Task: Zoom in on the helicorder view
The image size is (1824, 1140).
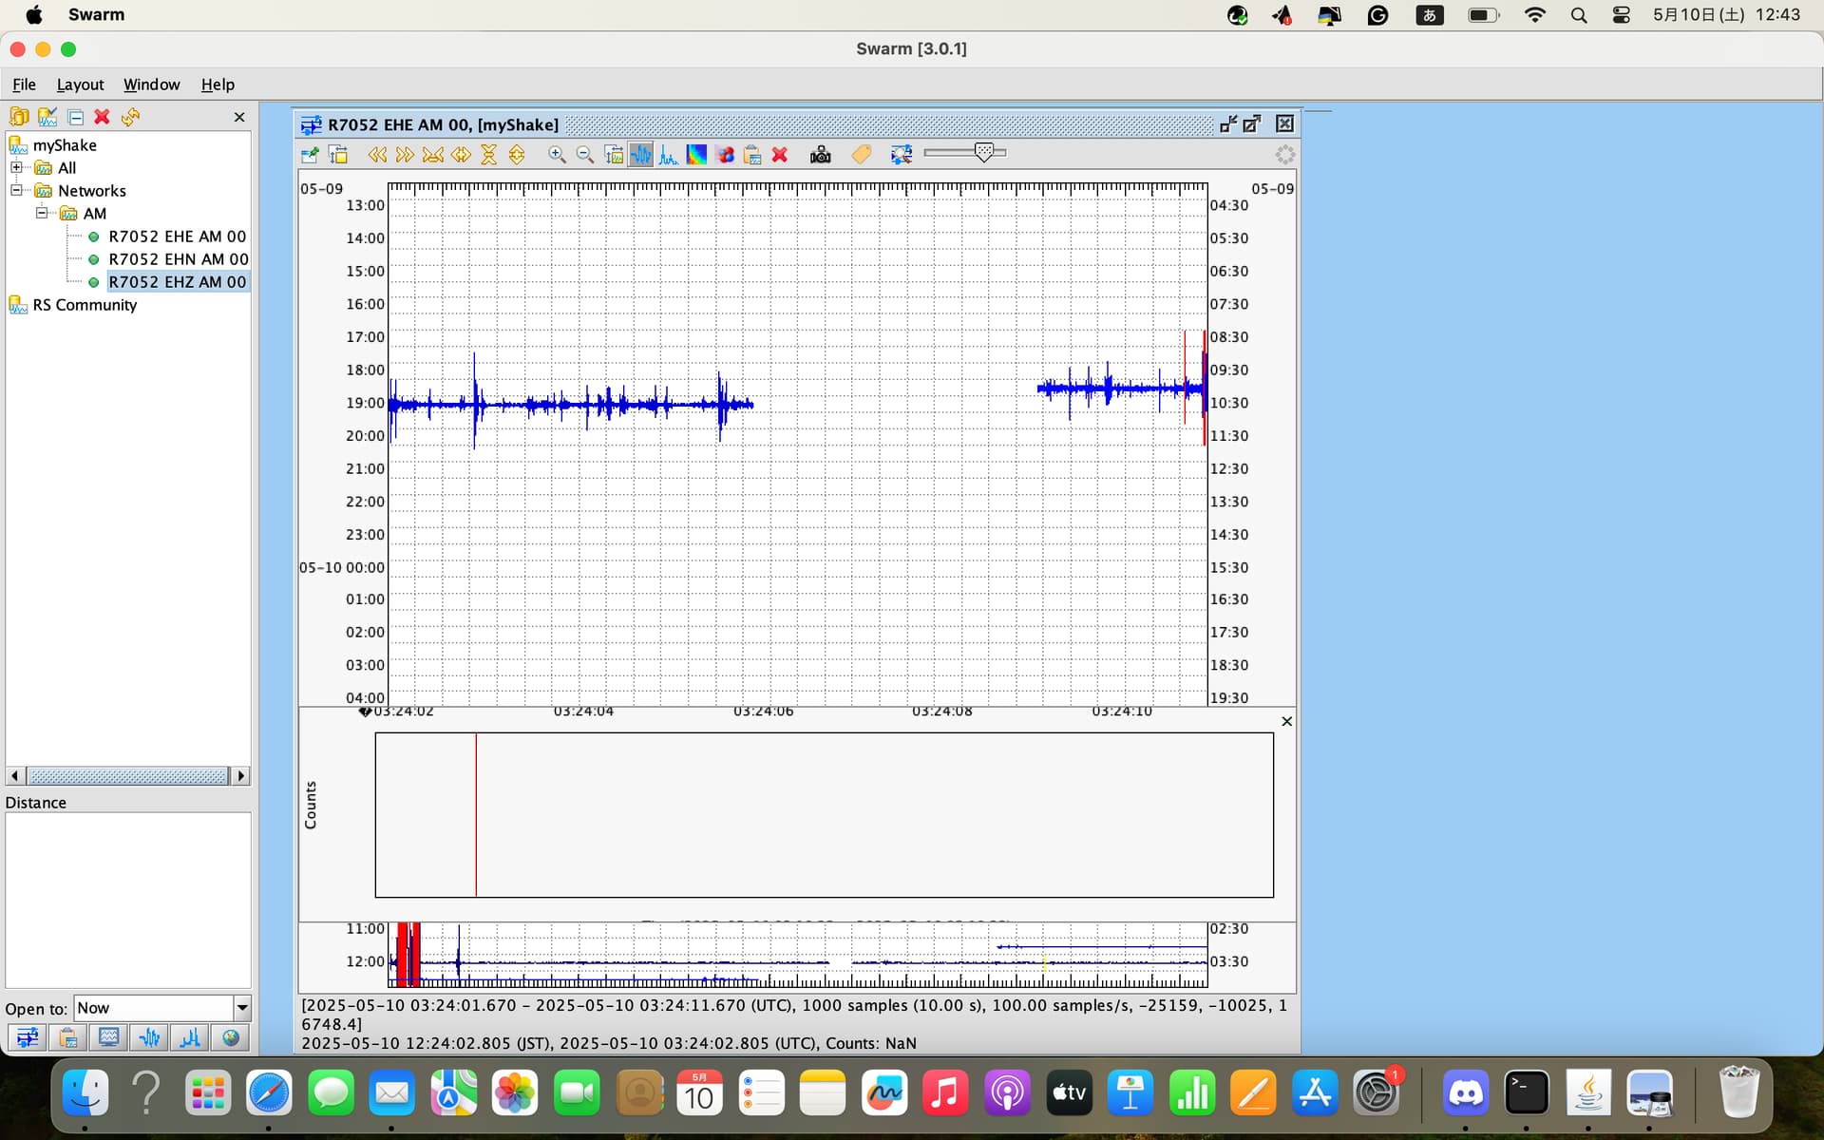Action: coord(557,155)
